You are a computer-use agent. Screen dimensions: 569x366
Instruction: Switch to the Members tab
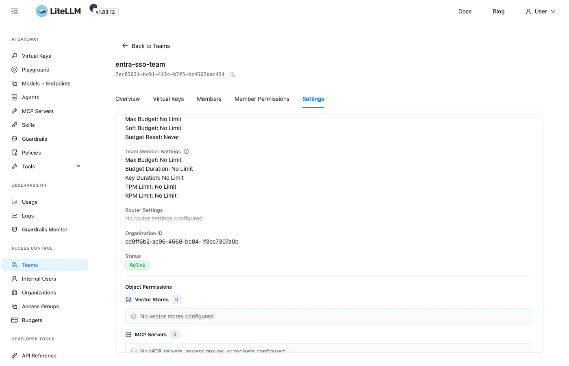click(209, 99)
